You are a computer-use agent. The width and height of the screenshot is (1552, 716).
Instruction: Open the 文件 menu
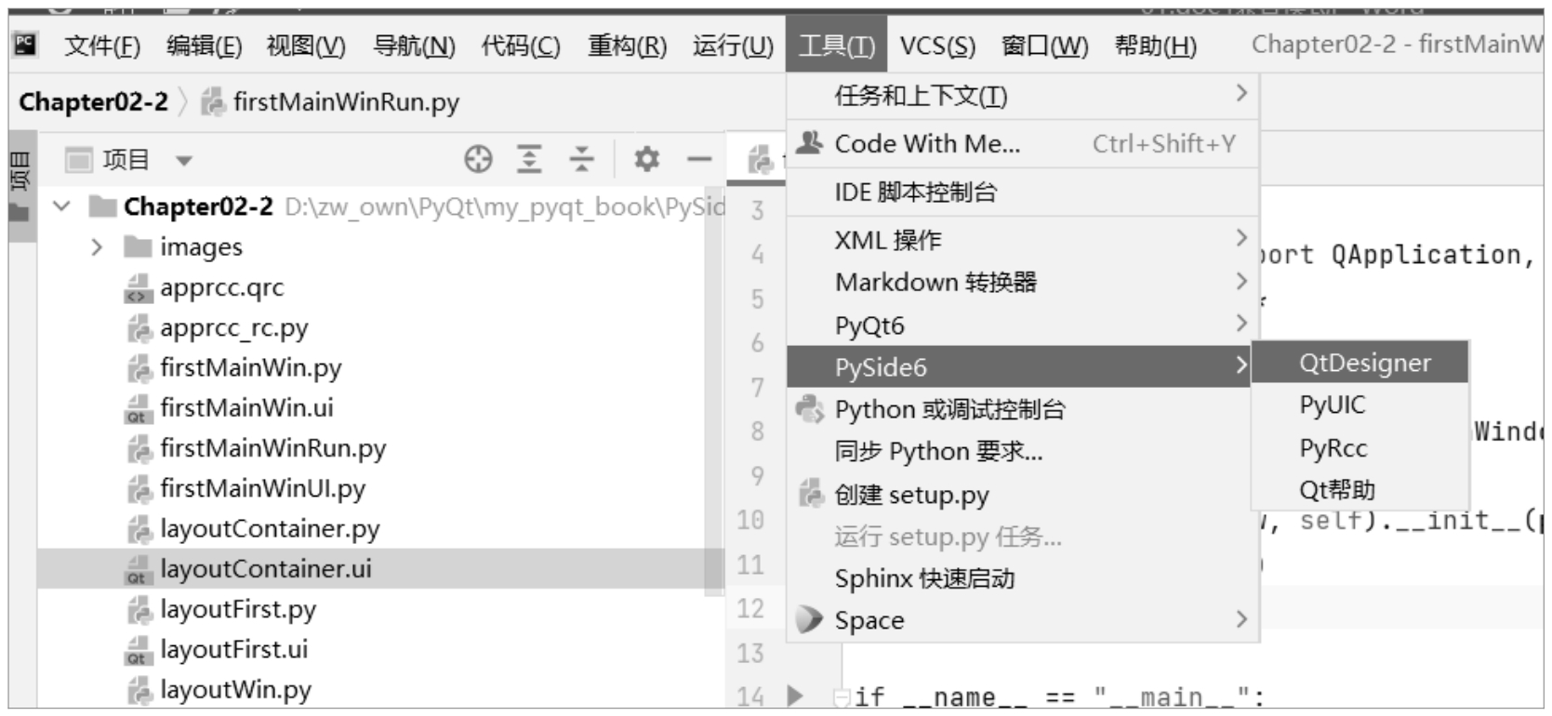click(x=102, y=46)
